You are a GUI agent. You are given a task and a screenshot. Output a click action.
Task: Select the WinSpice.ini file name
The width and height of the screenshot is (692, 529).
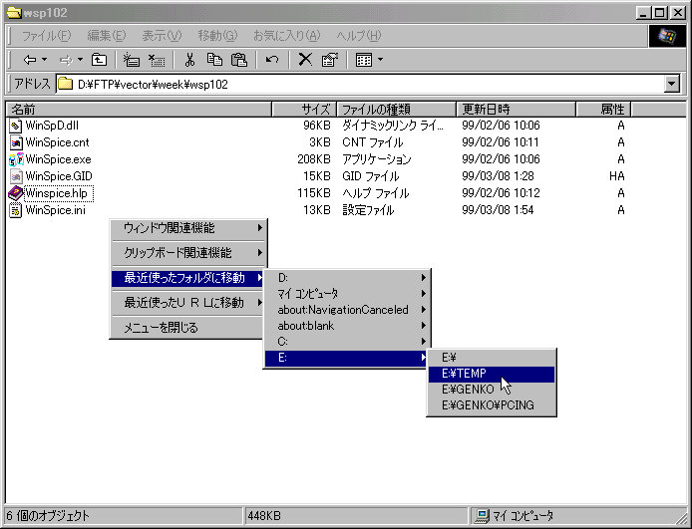[56, 210]
